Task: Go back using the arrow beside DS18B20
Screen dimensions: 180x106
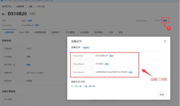Action: 4,14
